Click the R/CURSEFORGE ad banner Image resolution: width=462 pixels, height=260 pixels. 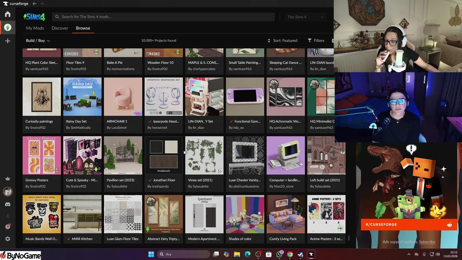(409, 224)
